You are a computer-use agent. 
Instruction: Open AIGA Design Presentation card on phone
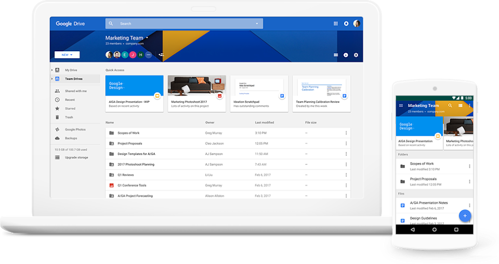419,133
